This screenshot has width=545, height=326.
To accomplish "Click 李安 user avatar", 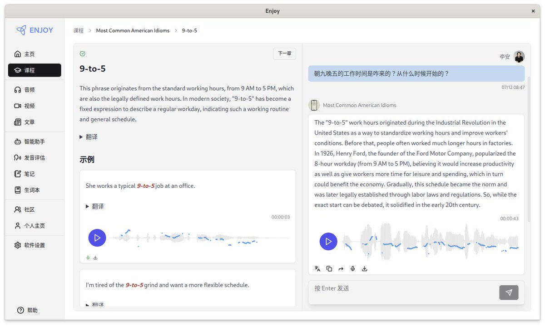I will coord(519,57).
